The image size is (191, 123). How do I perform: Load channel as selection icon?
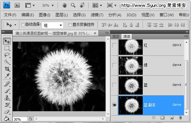(154, 117)
